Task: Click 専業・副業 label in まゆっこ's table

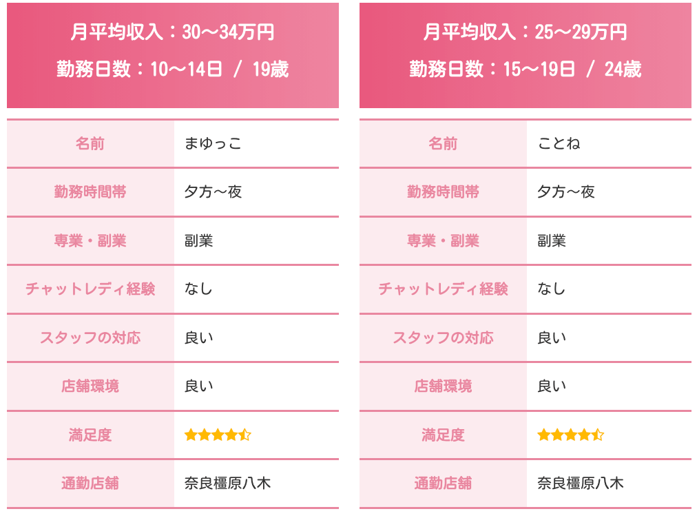Action: click(x=90, y=240)
